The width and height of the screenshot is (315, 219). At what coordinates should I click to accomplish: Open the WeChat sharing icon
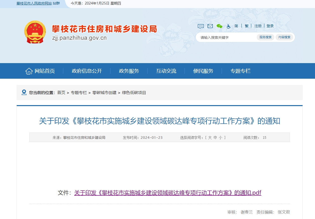(x=219, y=26)
